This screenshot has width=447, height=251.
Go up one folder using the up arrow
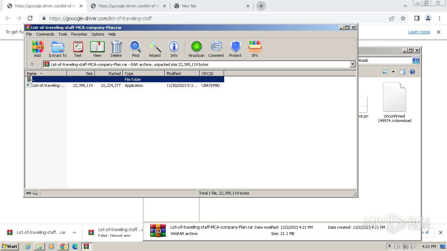click(x=32, y=64)
